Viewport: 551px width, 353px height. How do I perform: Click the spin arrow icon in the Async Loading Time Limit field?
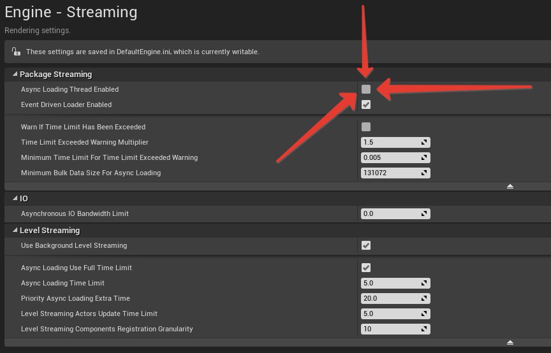[424, 283]
